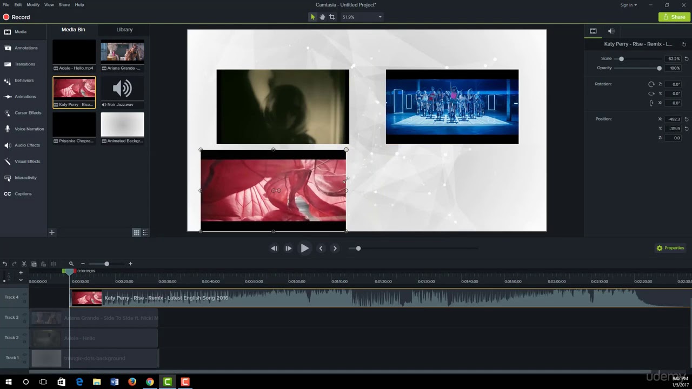Click the Record button

pos(16,17)
